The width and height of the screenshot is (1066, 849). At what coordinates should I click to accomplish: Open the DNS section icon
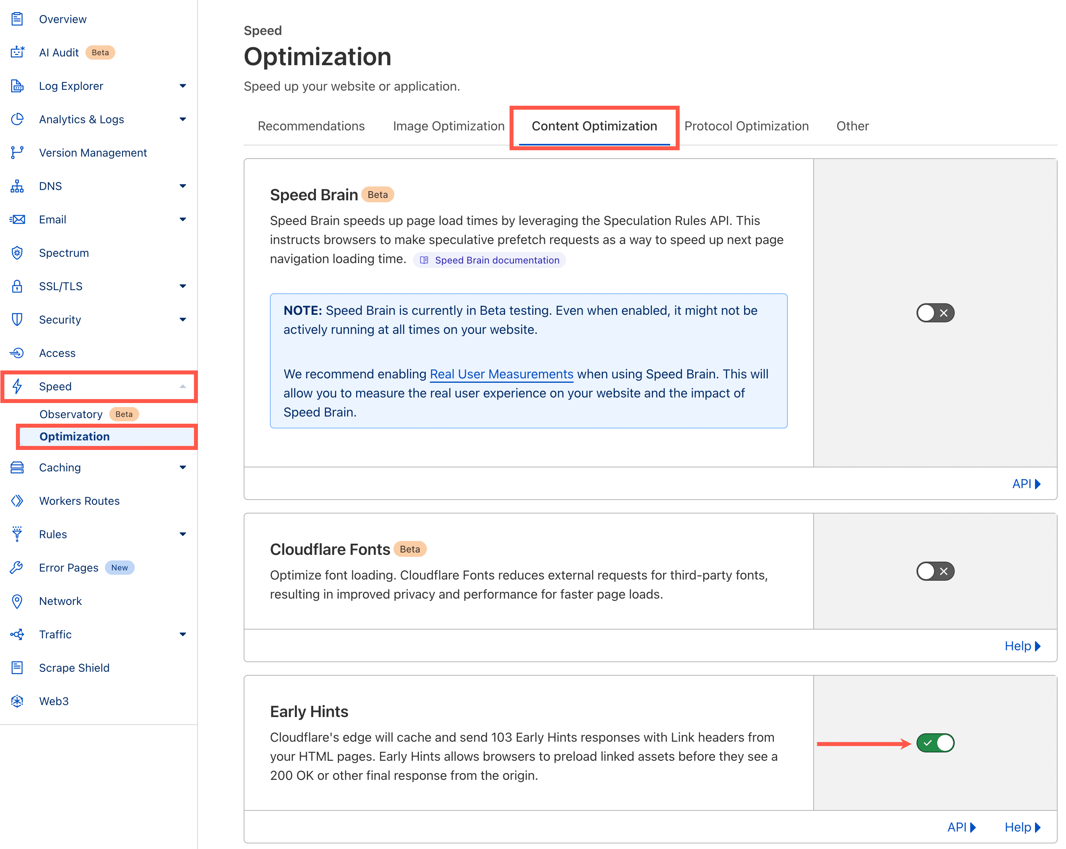(x=17, y=186)
